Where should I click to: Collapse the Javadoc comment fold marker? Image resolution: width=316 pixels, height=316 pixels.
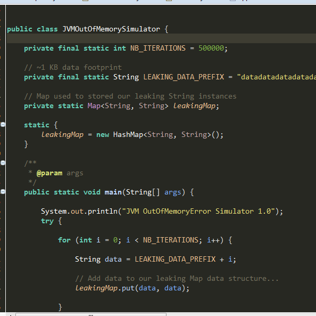[x=3, y=163]
